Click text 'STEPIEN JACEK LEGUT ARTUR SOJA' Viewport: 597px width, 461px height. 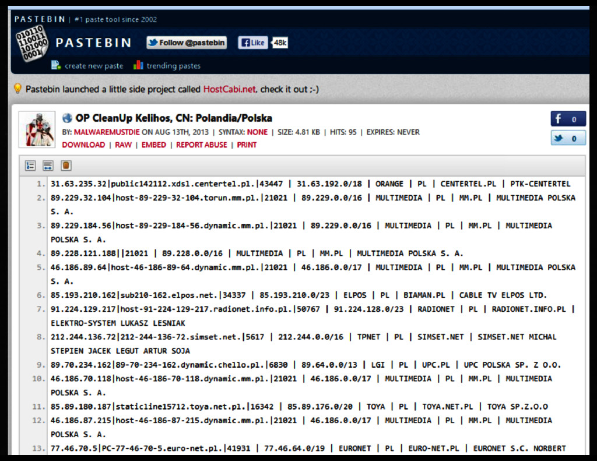120,351
